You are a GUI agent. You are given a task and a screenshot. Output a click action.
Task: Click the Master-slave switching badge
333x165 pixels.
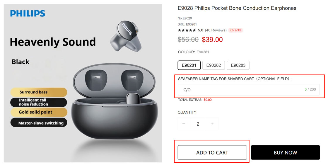coord(39,123)
